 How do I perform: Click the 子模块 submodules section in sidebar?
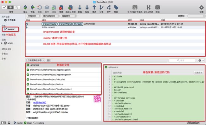point(5,54)
